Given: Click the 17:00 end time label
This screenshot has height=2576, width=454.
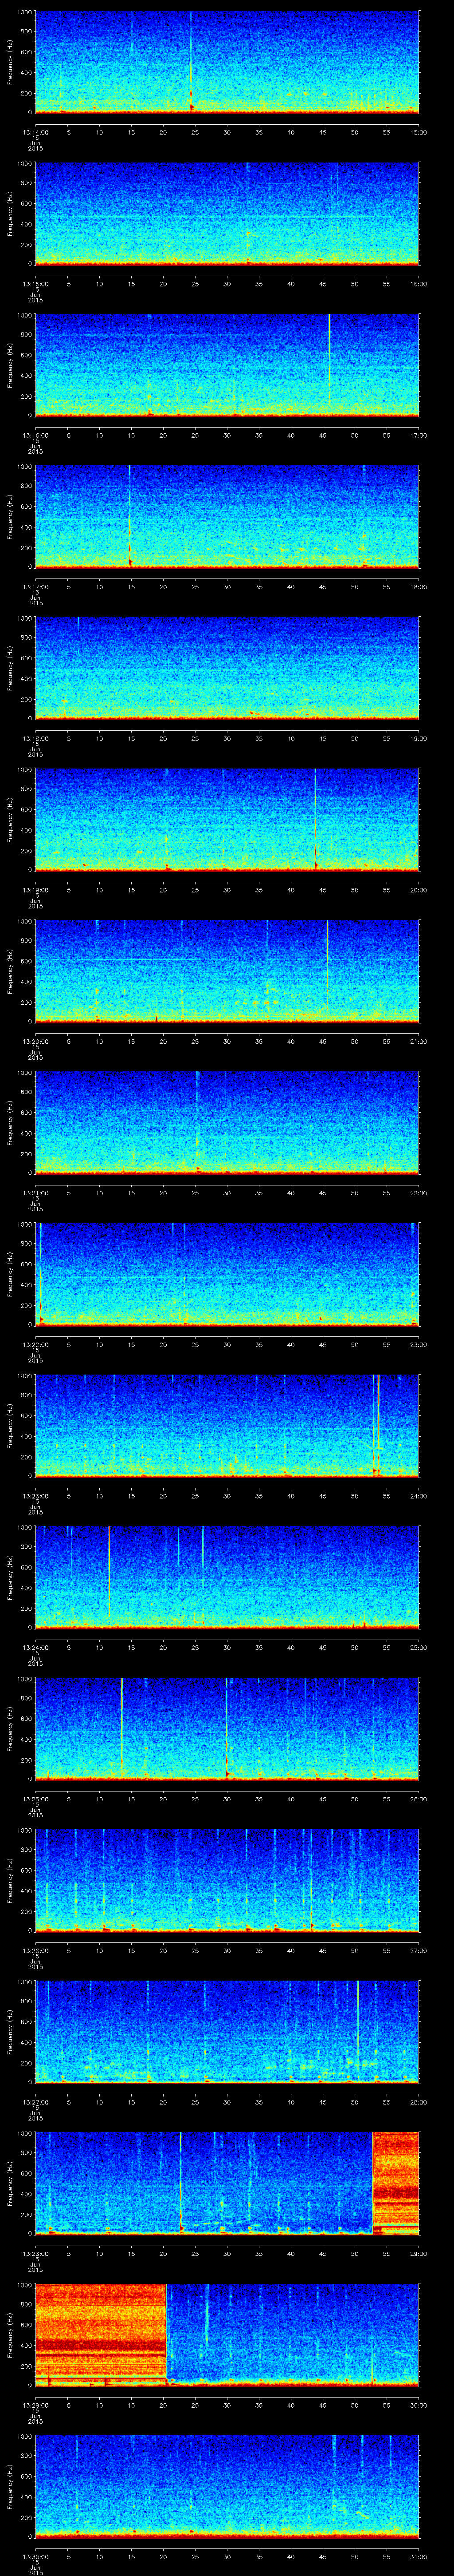Looking at the screenshot, I should tap(418, 435).
